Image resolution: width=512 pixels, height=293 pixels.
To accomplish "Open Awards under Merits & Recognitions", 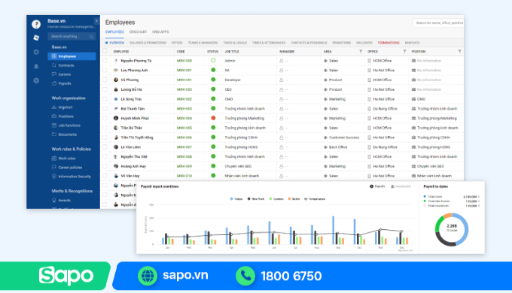I will tap(61, 200).
